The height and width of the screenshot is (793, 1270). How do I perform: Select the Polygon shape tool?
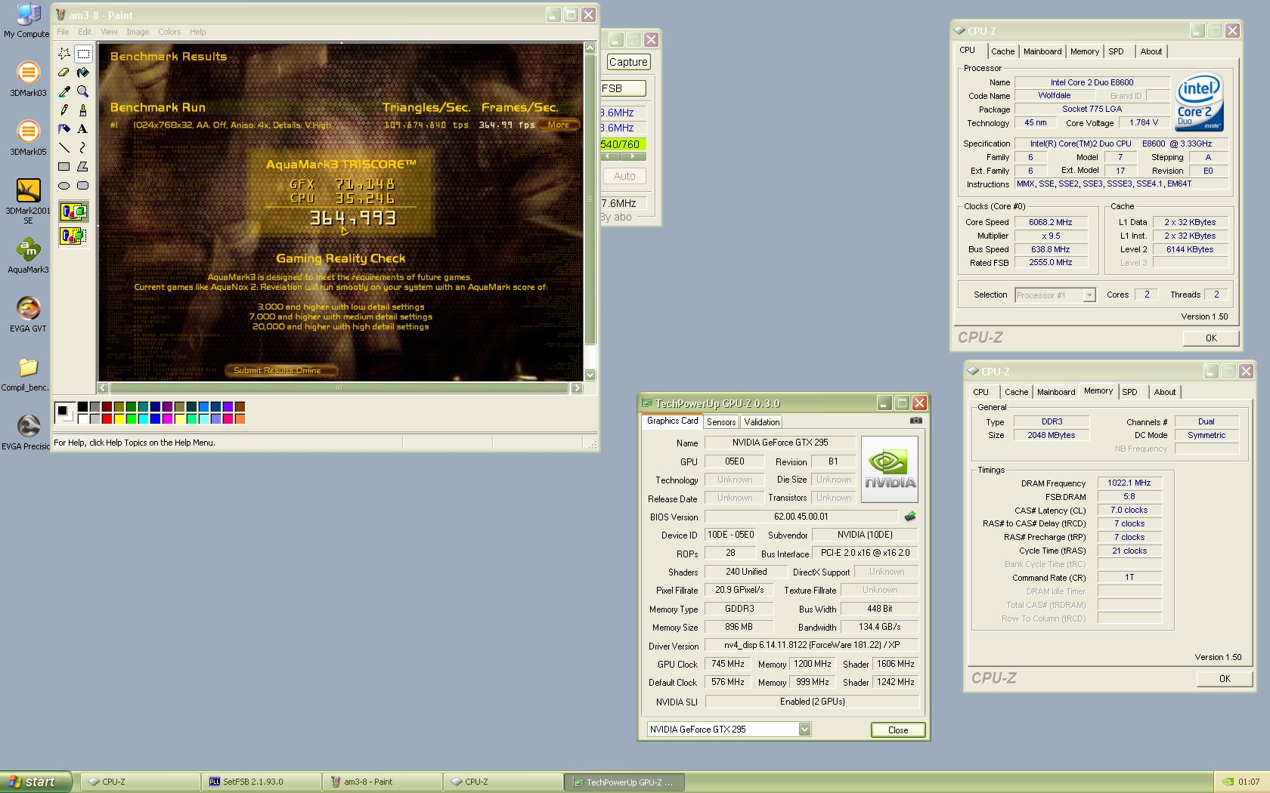point(83,167)
